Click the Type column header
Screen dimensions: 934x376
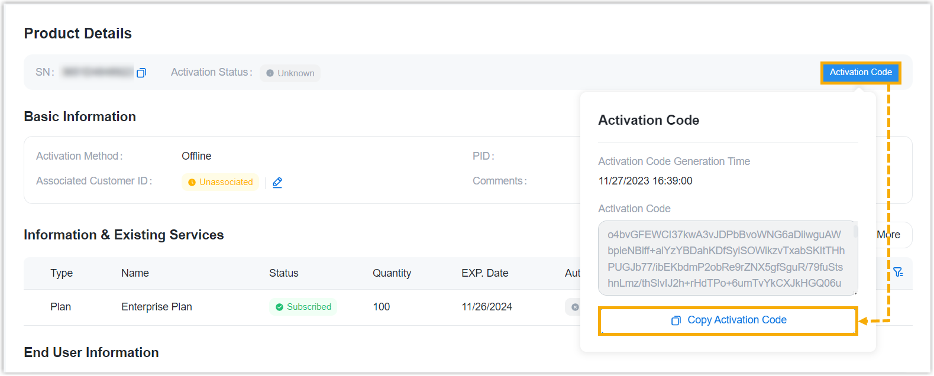point(62,273)
